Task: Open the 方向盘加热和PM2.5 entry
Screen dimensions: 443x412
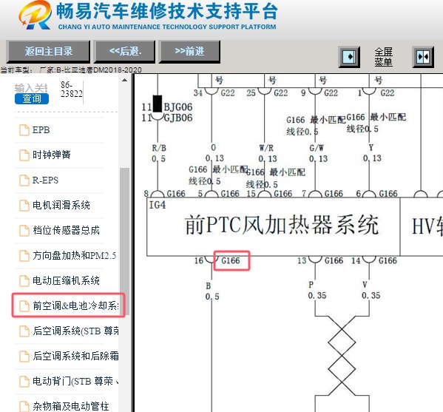Action: 74,255
